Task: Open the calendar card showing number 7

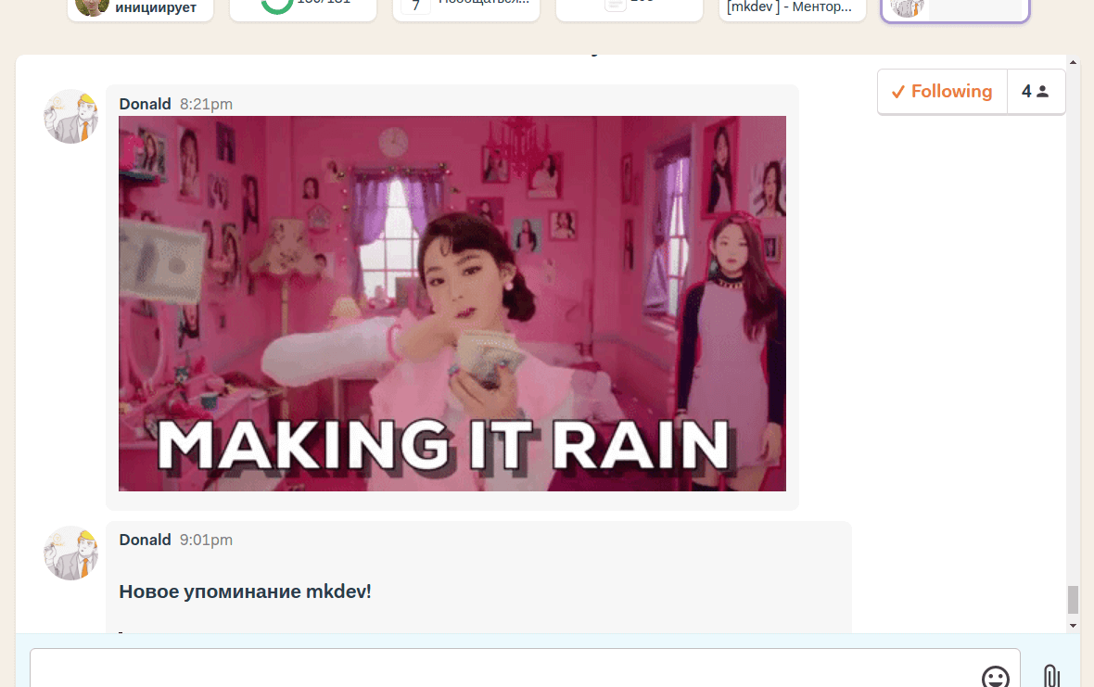Action: coord(466,8)
